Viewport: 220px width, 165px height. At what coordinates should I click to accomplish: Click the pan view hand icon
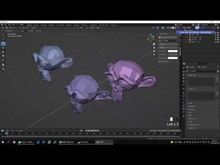(154, 48)
